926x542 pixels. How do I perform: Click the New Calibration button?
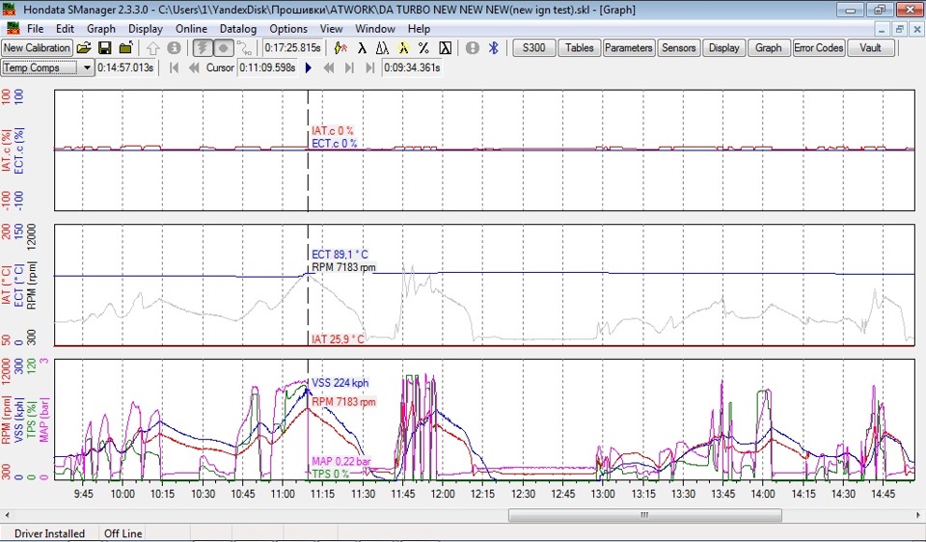(37, 48)
